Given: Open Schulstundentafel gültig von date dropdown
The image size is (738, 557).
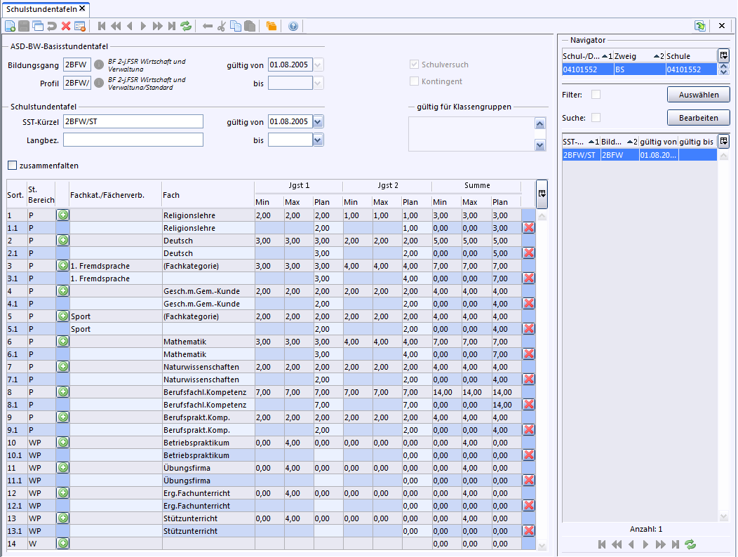Looking at the screenshot, I should point(318,122).
